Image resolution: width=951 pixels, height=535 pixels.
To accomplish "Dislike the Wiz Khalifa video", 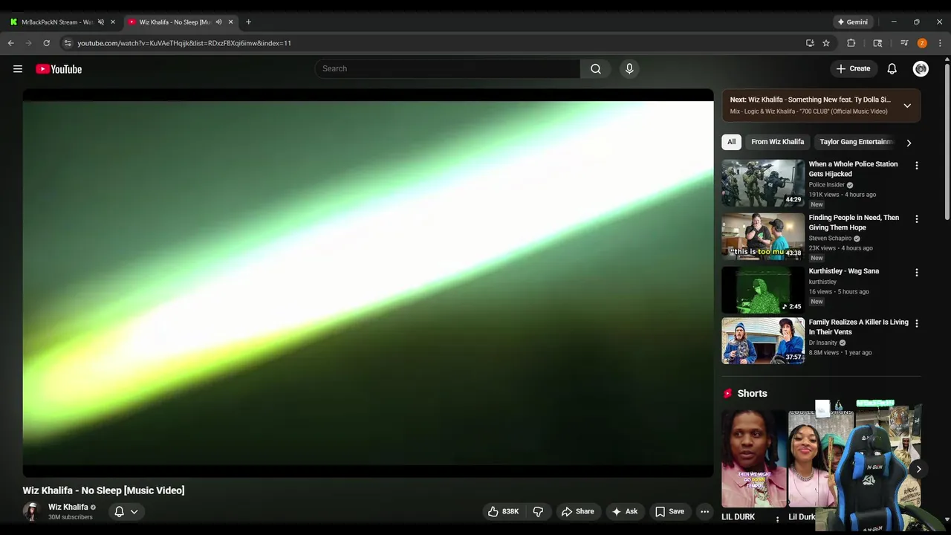I will tap(538, 511).
